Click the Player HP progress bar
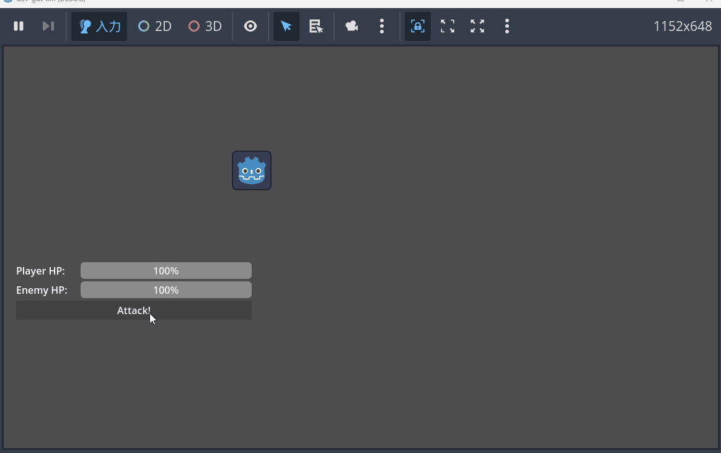 [166, 271]
